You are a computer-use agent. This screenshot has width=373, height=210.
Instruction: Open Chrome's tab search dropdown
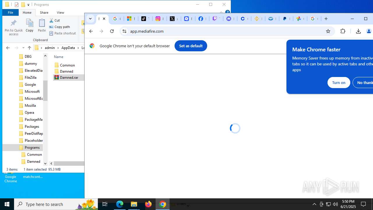(90, 19)
